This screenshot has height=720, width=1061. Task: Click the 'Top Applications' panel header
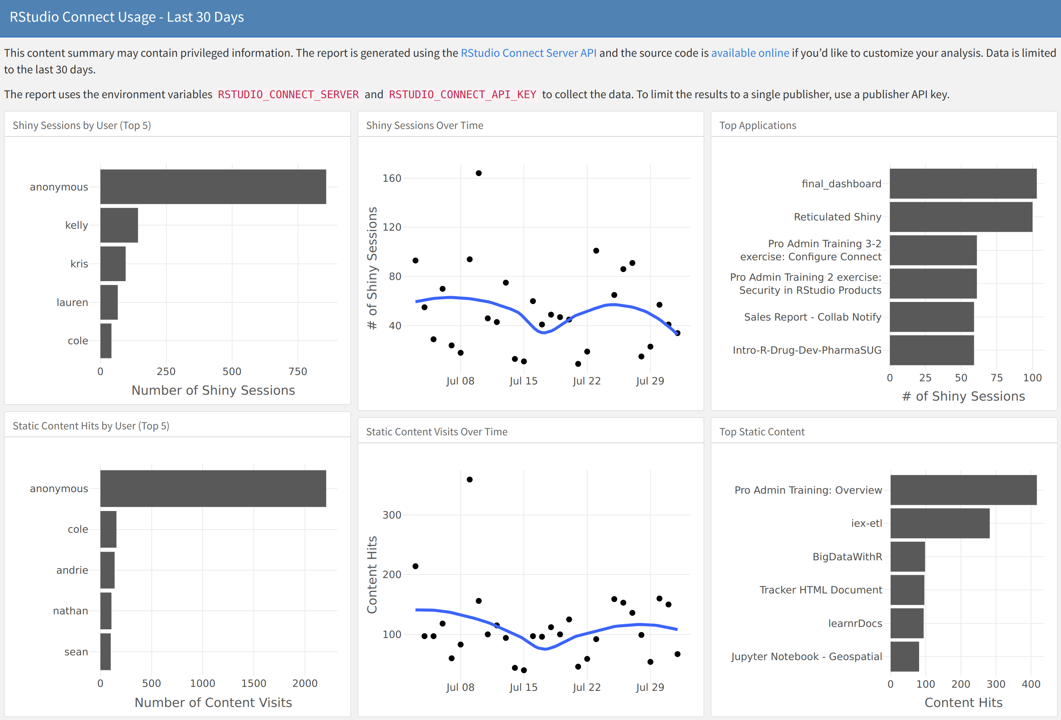click(758, 125)
